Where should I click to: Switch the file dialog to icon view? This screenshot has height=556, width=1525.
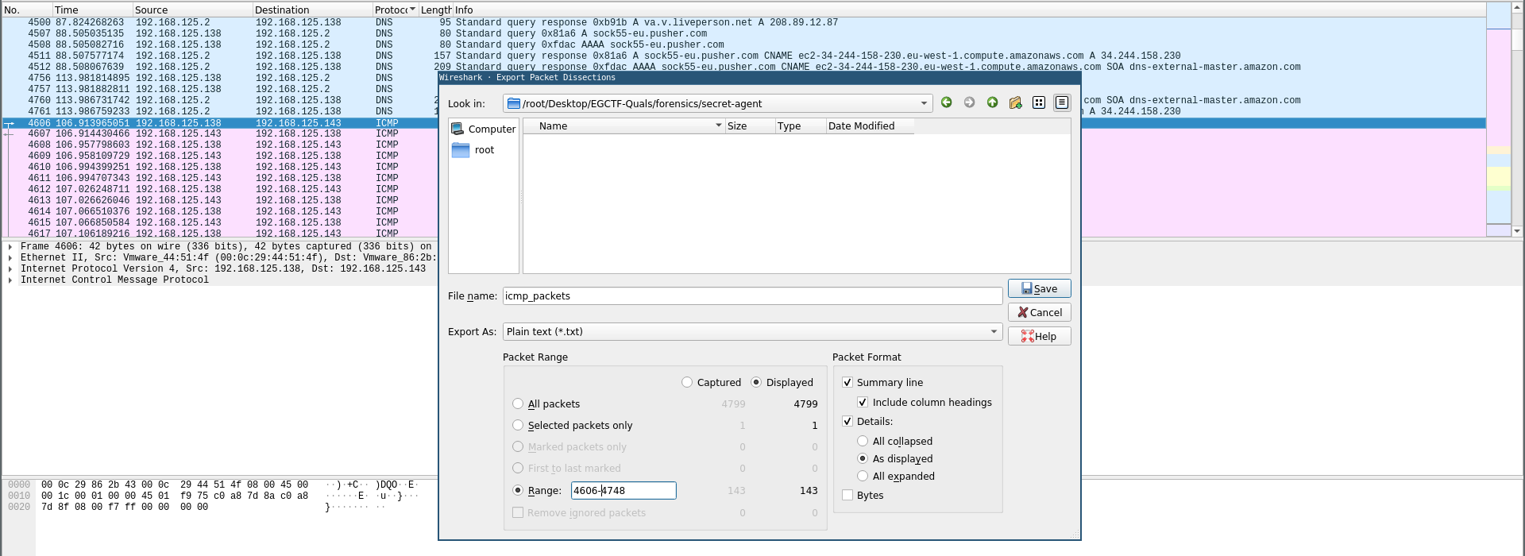click(1038, 102)
